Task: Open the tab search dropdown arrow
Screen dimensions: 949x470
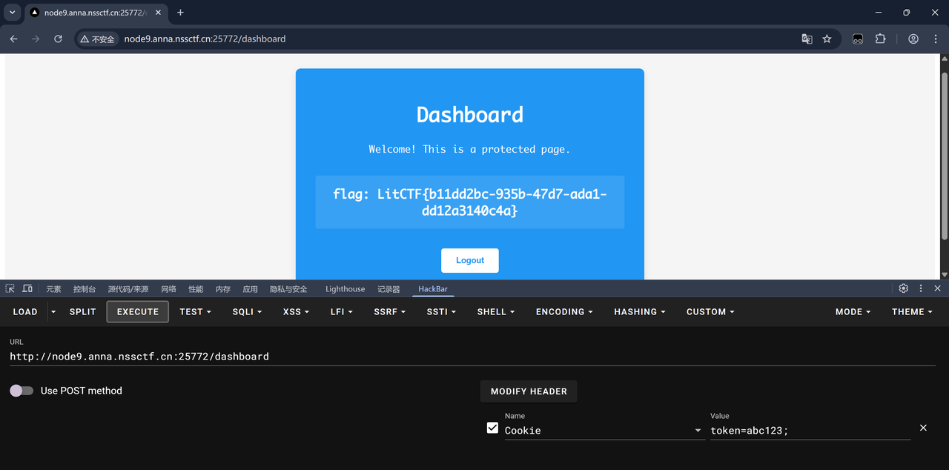Action: [x=12, y=13]
